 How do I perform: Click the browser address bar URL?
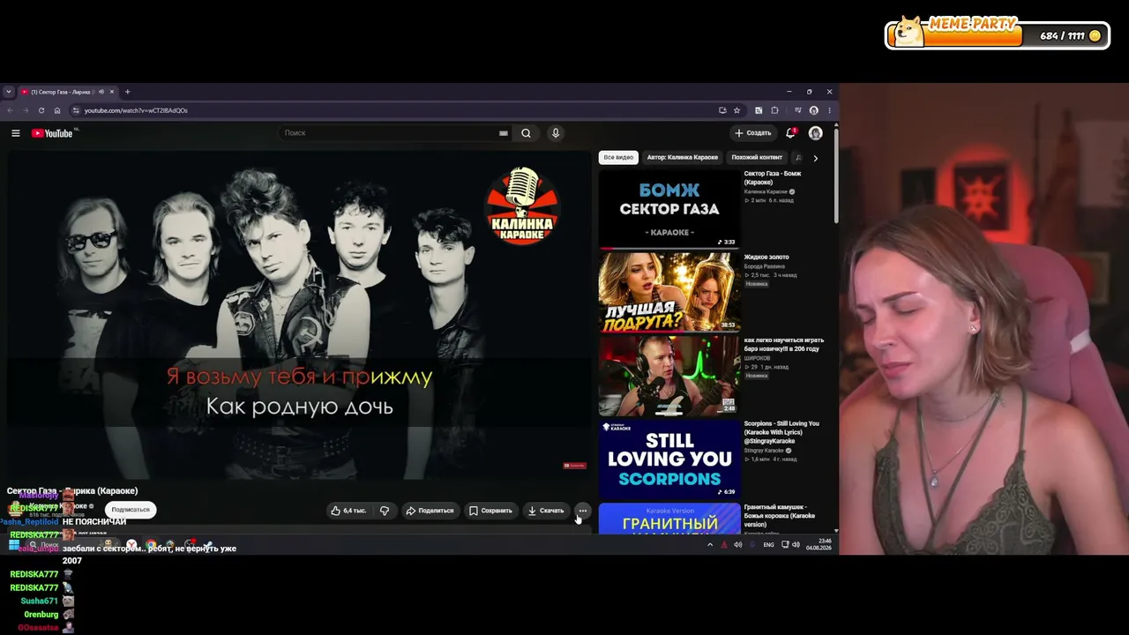(x=136, y=110)
